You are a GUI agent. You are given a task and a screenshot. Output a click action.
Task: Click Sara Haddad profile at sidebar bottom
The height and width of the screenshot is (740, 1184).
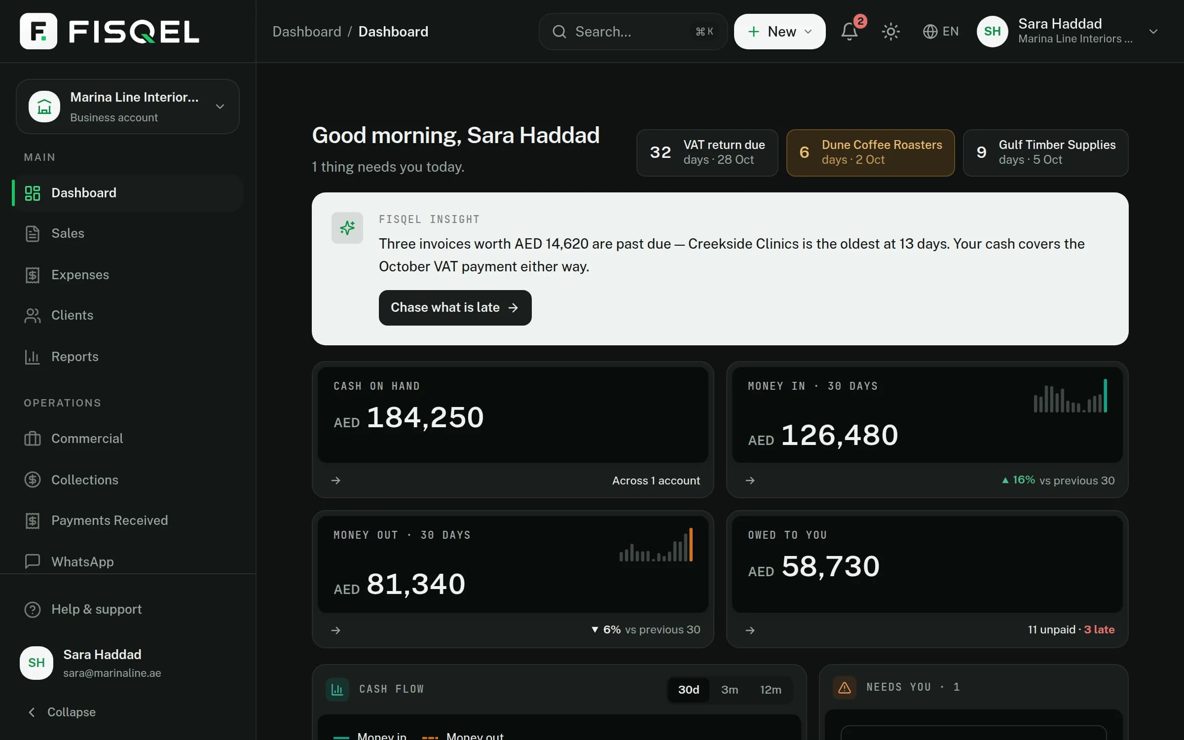[128, 663]
